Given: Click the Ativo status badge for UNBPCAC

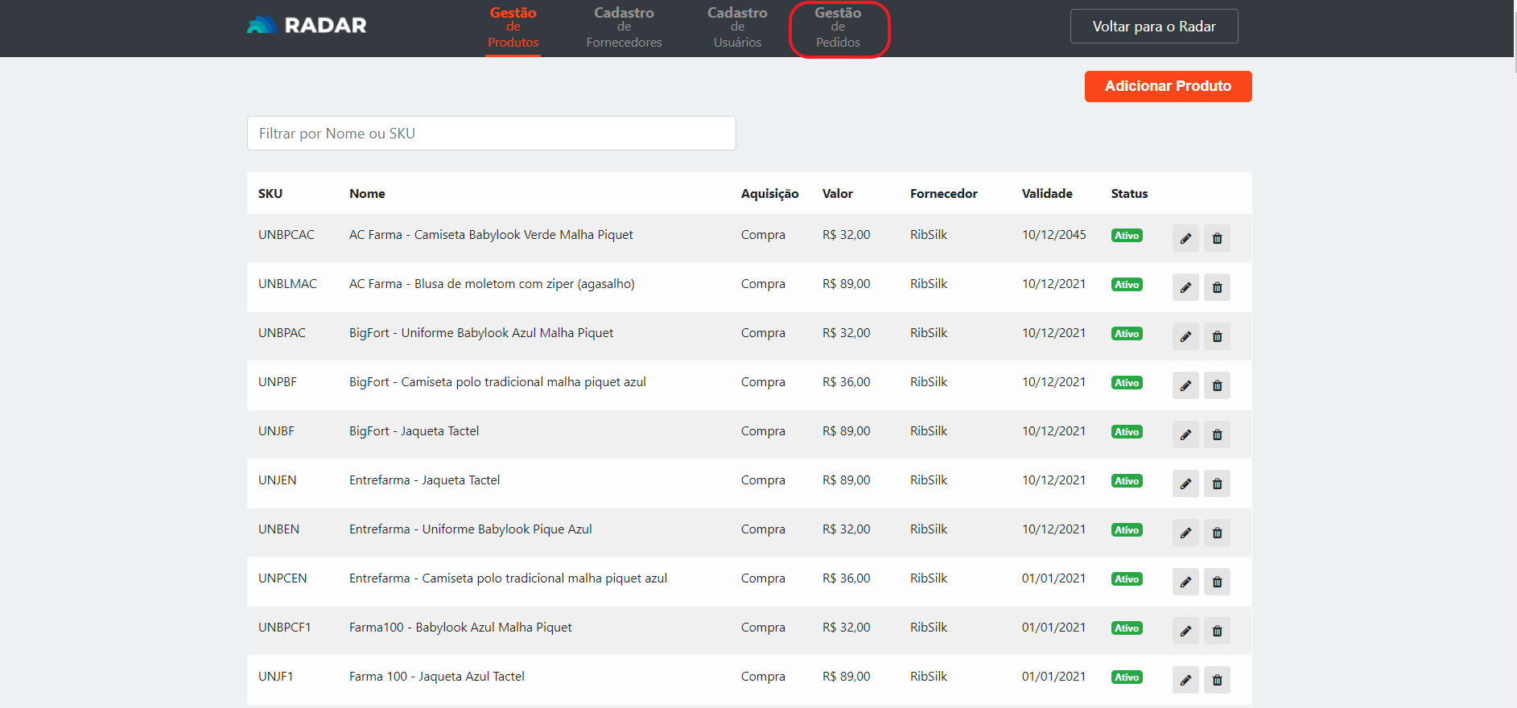Looking at the screenshot, I should (1126, 236).
